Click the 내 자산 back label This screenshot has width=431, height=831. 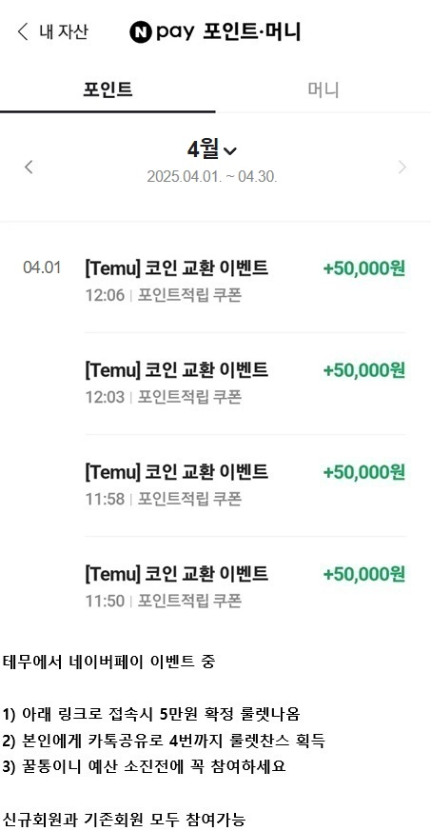pyautogui.click(x=64, y=31)
